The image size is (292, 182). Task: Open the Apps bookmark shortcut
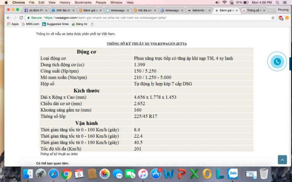[x=13, y=24]
